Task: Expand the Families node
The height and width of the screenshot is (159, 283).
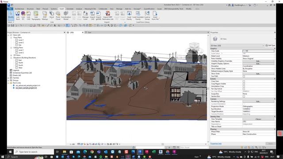Action: 8,78
